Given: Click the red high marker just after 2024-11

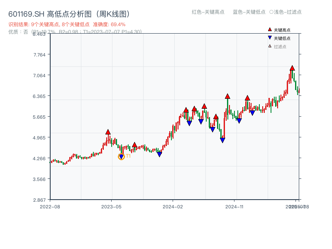Looking at the screenshot, I should pos(247,98).
